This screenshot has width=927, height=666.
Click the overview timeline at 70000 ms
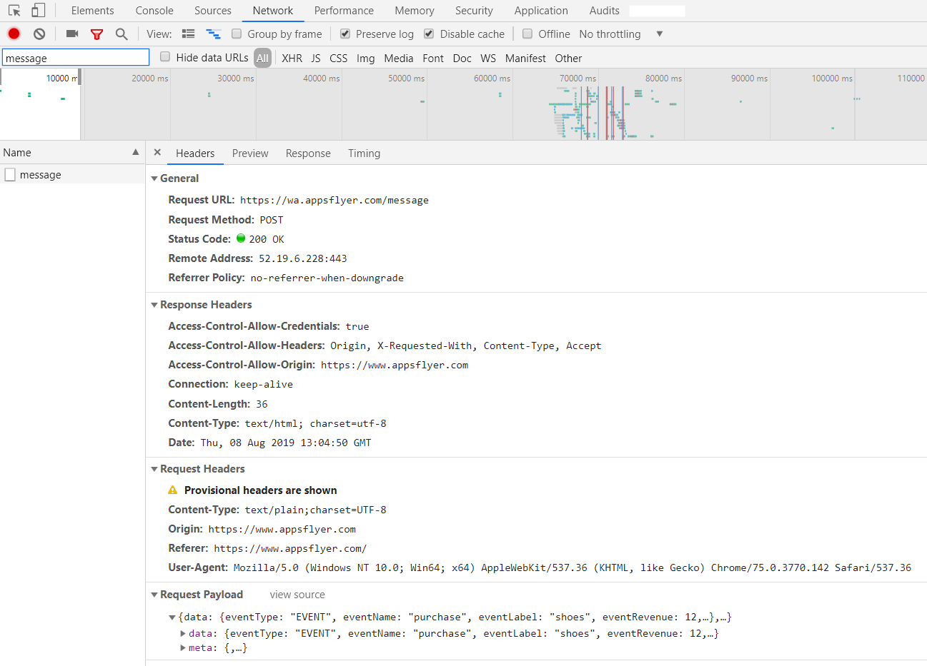pyautogui.click(x=577, y=79)
